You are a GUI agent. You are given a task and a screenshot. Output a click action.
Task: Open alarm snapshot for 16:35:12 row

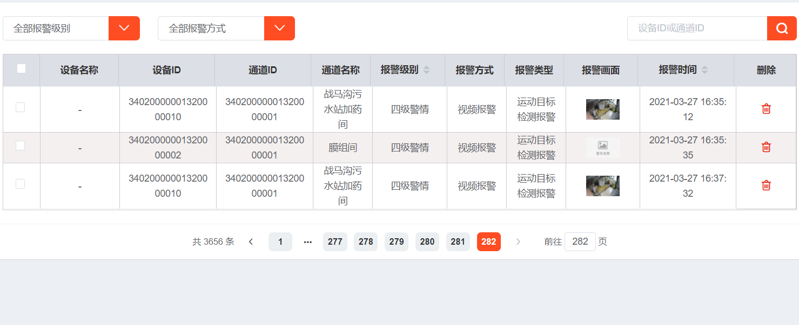[603, 109]
